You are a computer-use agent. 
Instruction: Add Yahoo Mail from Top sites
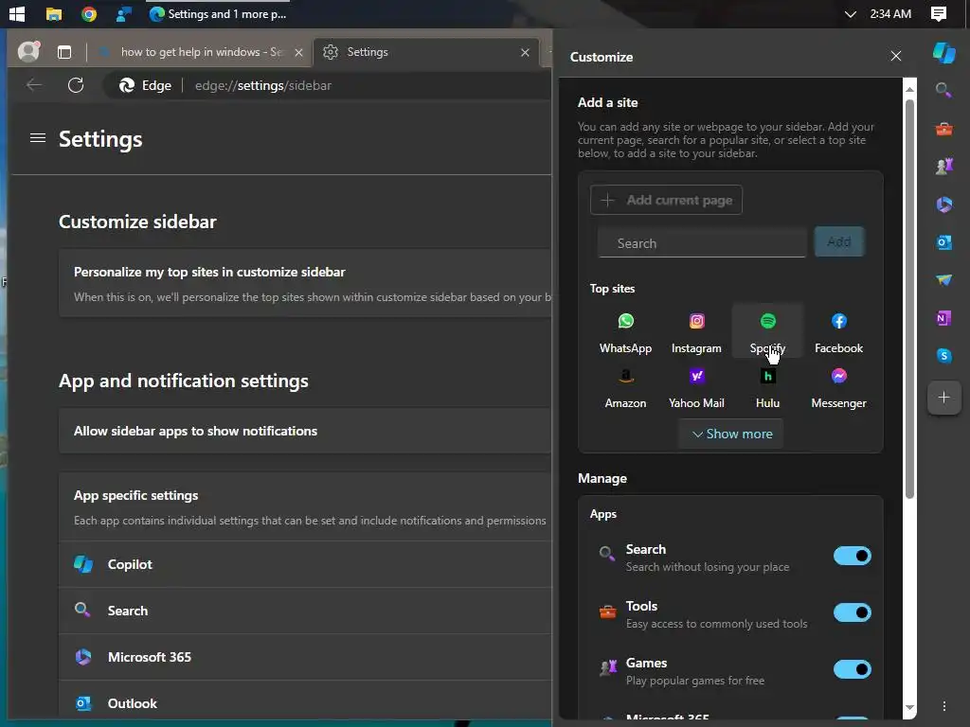(x=696, y=387)
